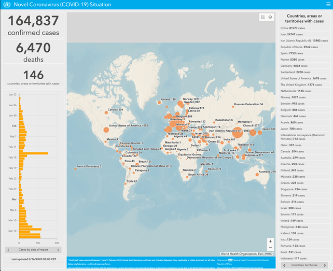The width and height of the screenshot is (333, 271).
Task: Click the Mexico case circle
Action: click(x=105, y=142)
